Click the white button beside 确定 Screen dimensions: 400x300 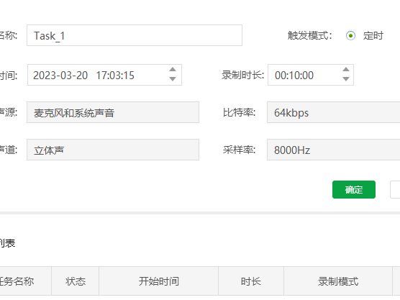395,189
